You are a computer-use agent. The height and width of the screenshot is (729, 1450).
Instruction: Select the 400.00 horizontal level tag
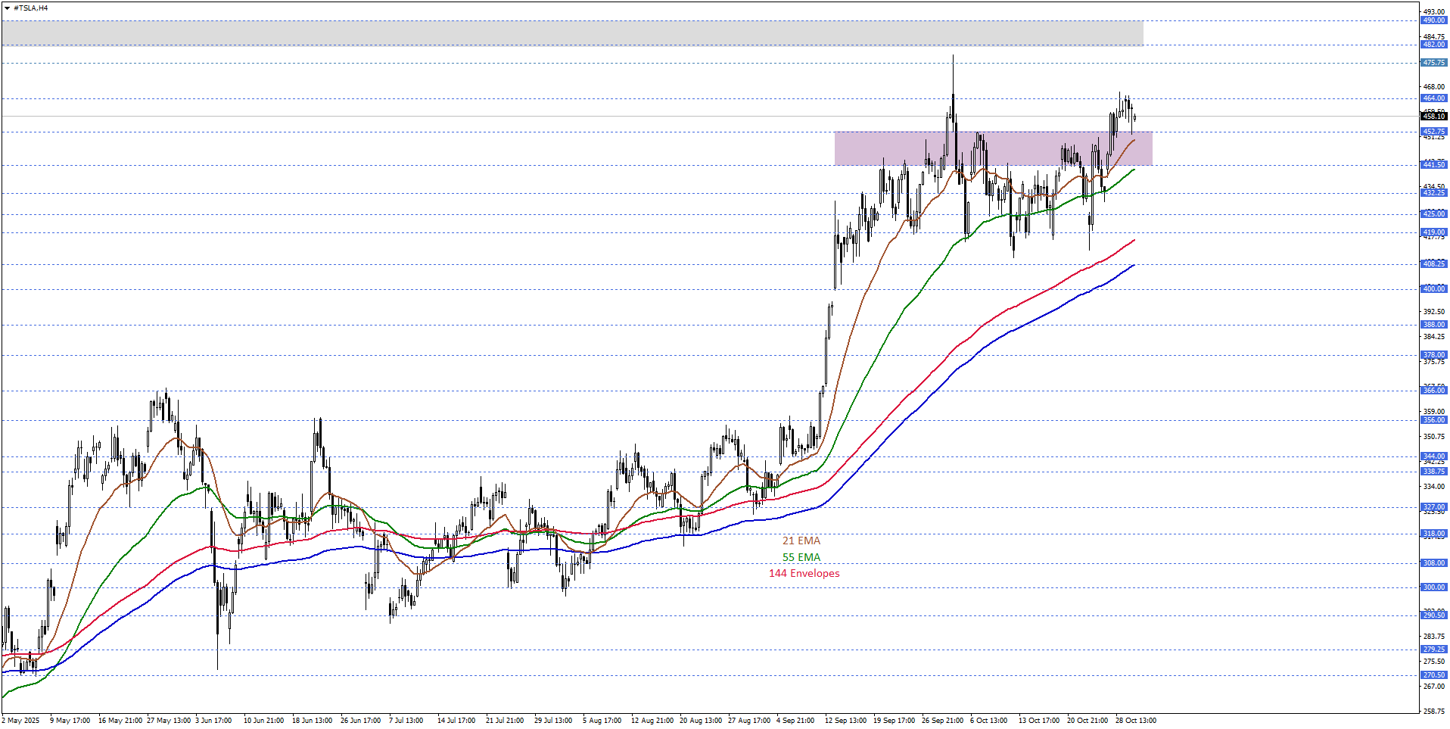tap(1433, 289)
